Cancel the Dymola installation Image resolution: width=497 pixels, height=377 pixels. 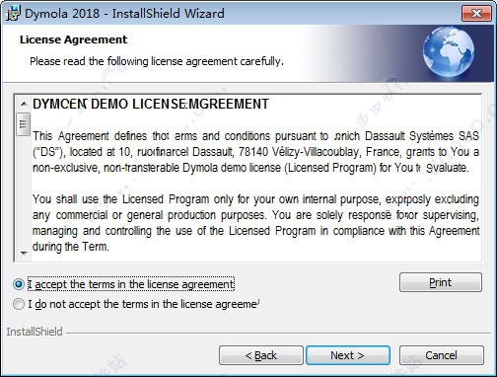(442, 355)
